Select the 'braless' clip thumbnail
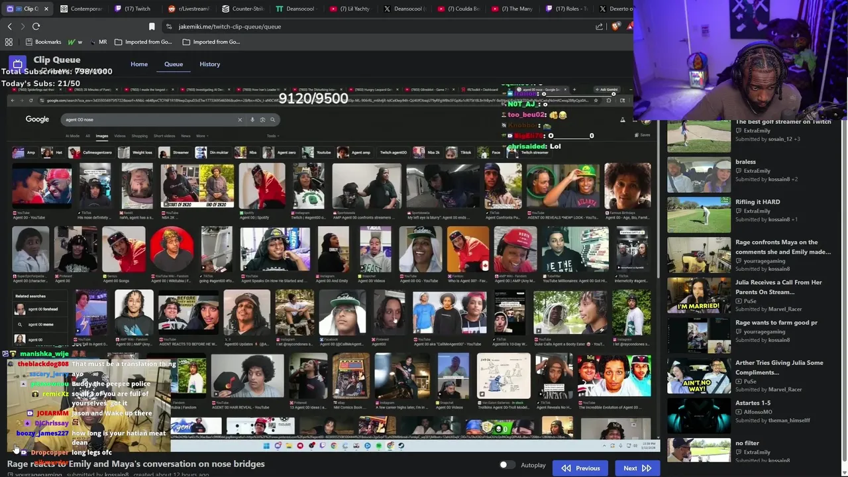848x477 pixels. 699,174
